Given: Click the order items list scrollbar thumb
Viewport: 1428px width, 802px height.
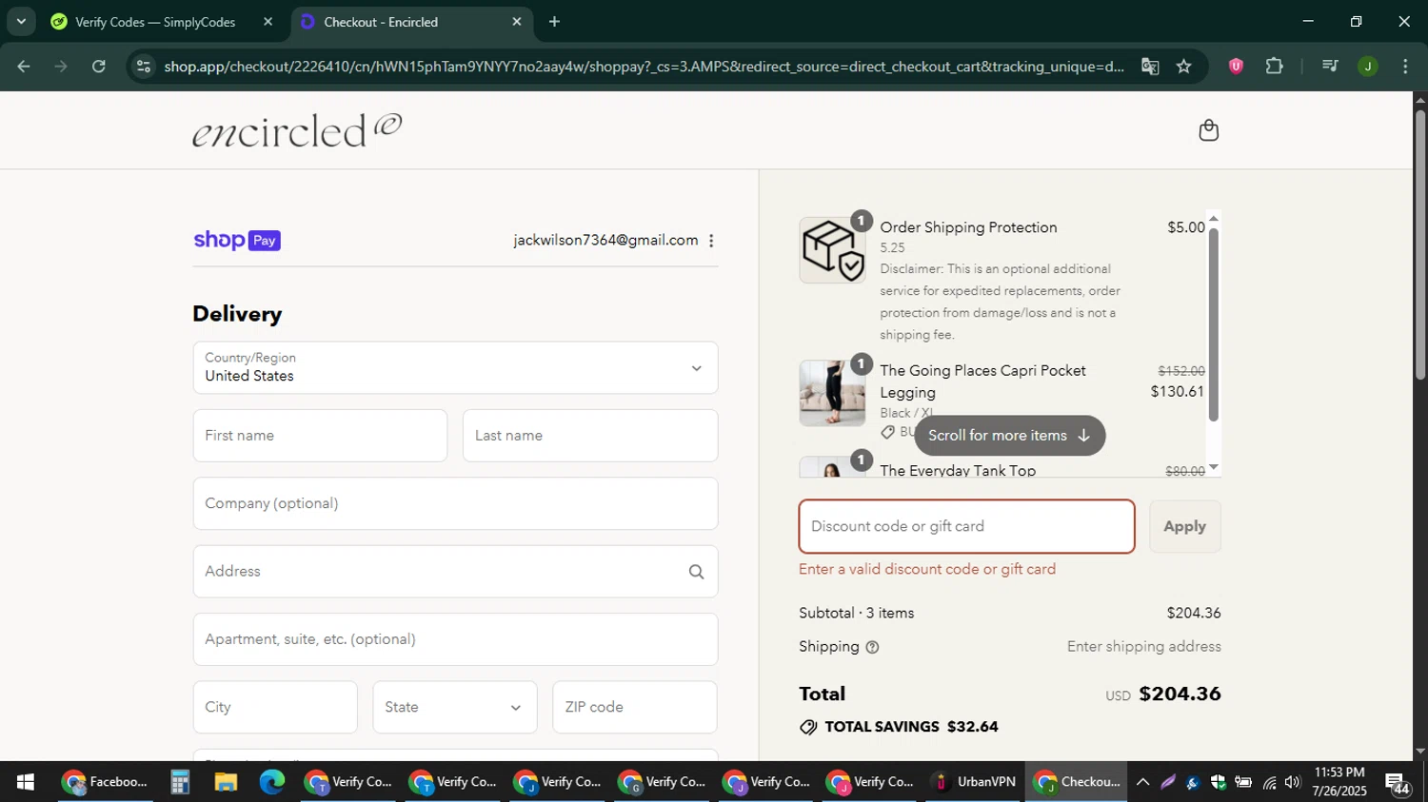Looking at the screenshot, I should click(1213, 324).
